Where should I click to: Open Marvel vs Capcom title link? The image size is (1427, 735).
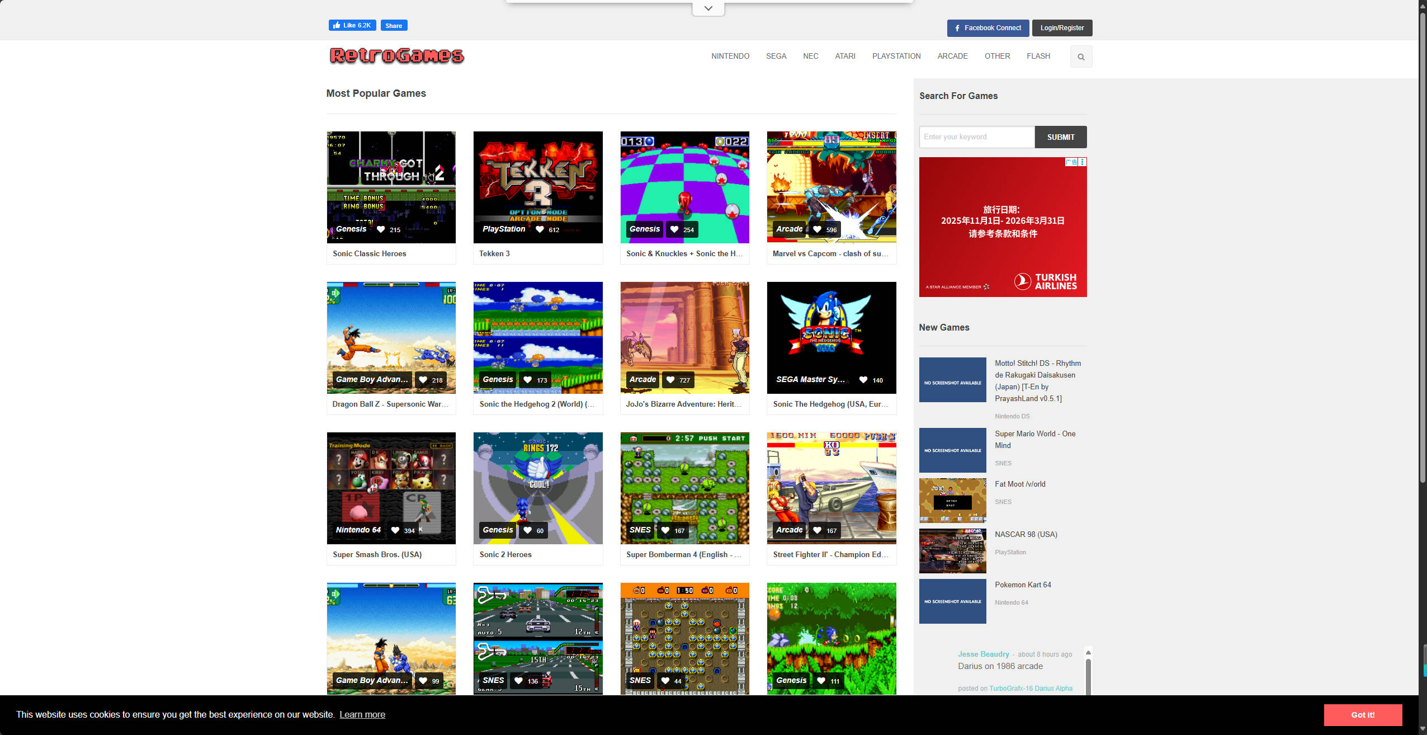[x=830, y=253]
